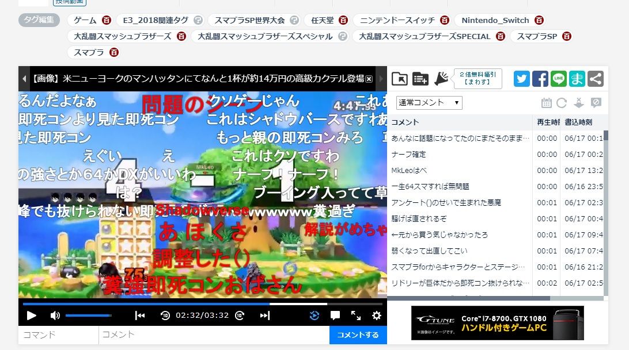629x350 pixels.
Task: Sort by コメント column header
Action: coord(460,122)
